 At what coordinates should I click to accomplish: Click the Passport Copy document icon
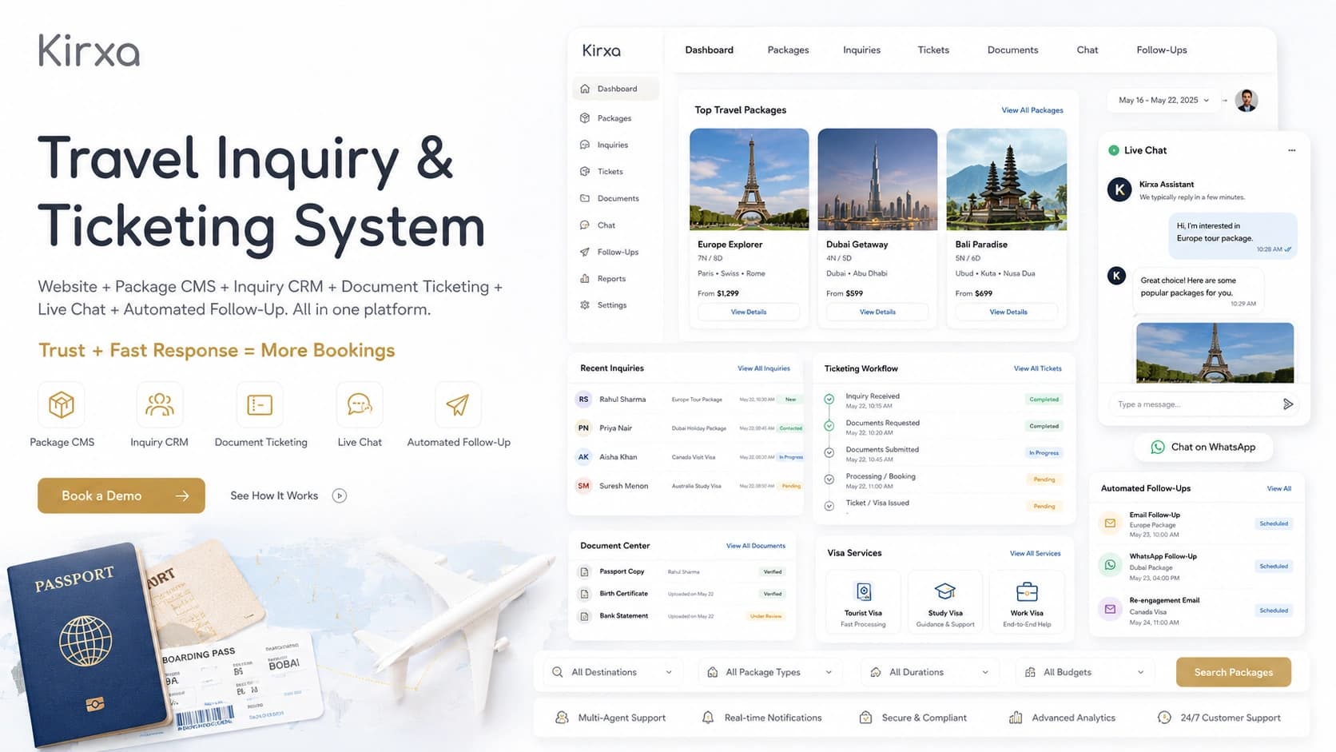click(x=584, y=572)
